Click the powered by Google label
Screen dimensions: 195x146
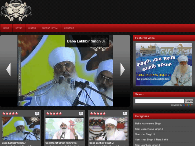[182, 105]
